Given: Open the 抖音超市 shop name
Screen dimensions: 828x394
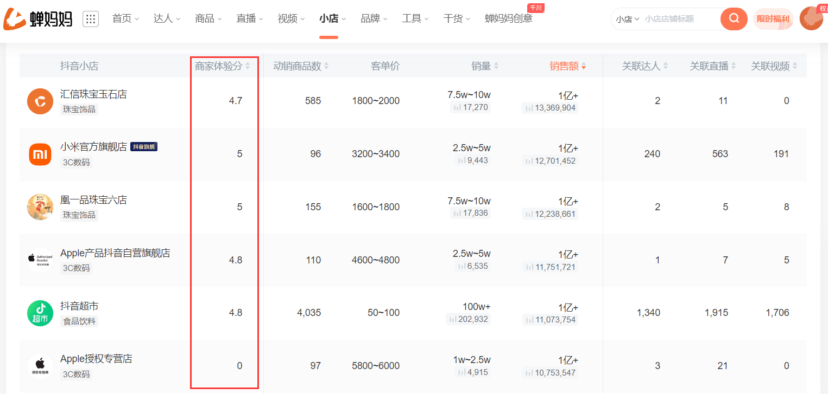Looking at the screenshot, I should [79, 306].
